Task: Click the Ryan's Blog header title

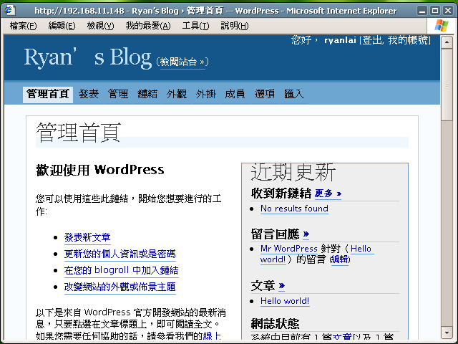Action: coord(87,57)
